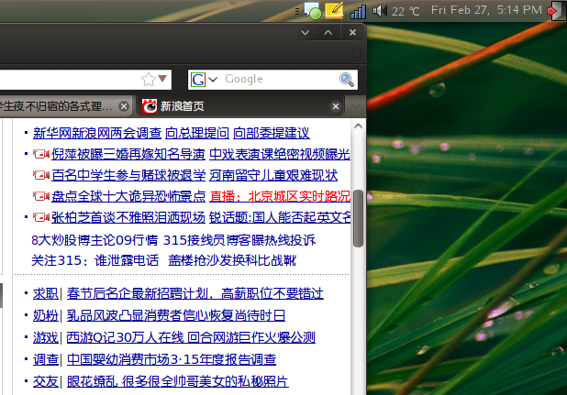The image size is (567, 395).
Task: Click the downward chevron in window title bar
Action: (306, 33)
